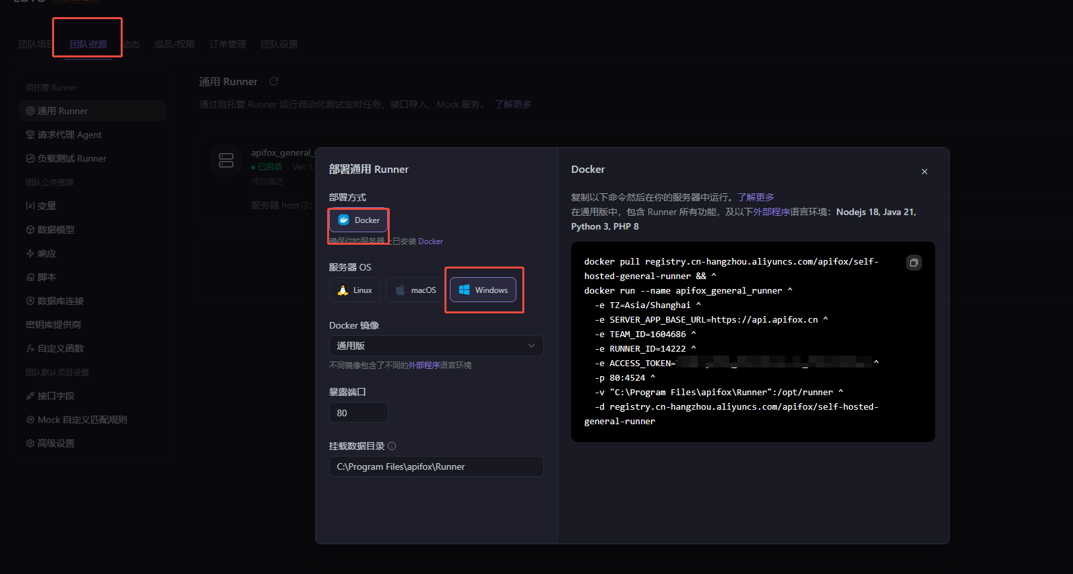Switch to 团队设置 tab

[279, 44]
